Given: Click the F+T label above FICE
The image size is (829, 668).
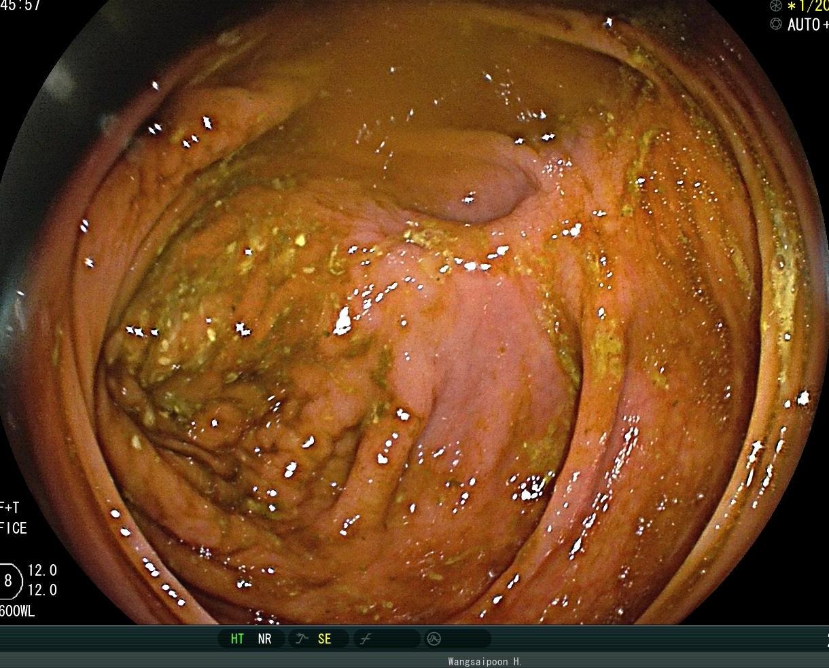Looking at the screenshot, I should 10,507.
